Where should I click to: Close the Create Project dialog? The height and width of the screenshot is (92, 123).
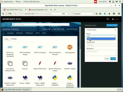click(x=115, y=30)
